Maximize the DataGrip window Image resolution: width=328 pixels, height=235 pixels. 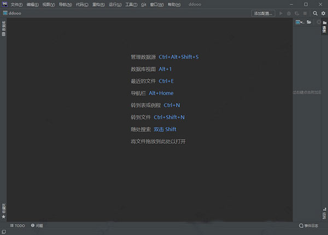point(306,4)
